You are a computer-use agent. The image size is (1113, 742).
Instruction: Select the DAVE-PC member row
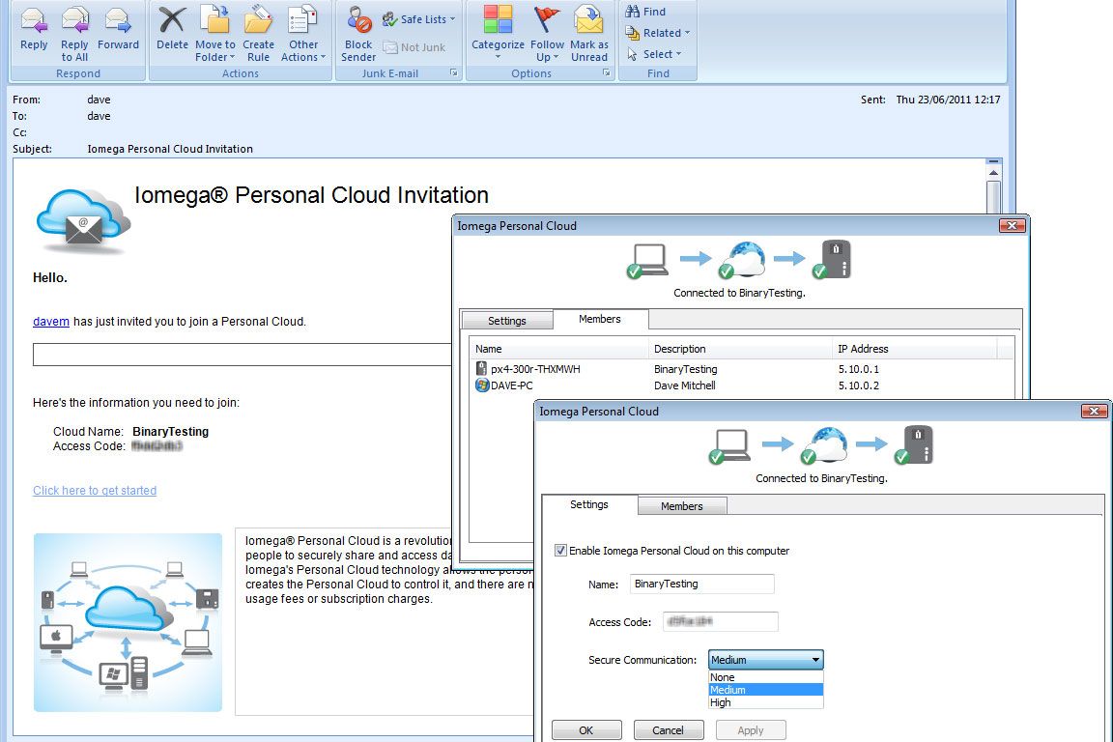coord(742,385)
